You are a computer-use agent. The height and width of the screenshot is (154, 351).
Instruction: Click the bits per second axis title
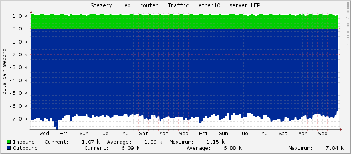(x=4, y=72)
